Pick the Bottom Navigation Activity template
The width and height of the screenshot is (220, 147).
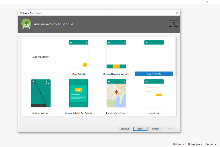click(116, 54)
